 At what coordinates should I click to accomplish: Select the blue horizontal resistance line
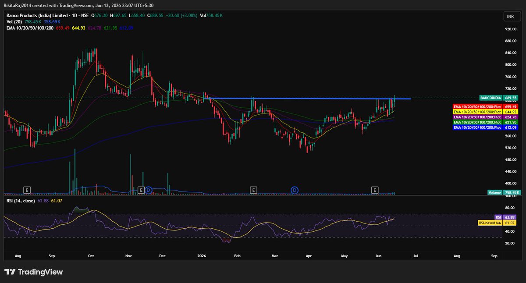click(307, 98)
